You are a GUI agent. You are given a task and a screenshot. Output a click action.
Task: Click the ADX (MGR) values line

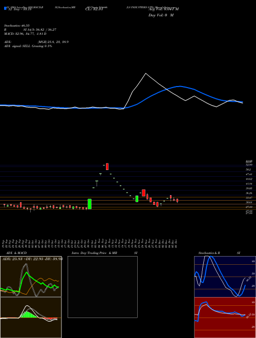(36, 42)
